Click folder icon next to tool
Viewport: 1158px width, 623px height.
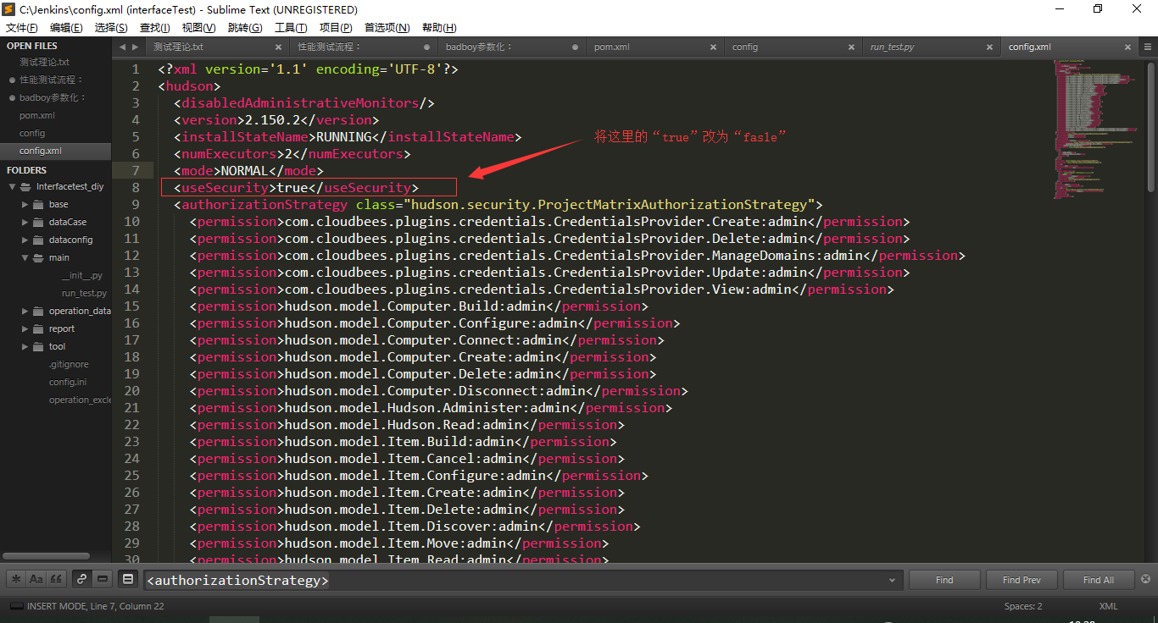pos(38,346)
